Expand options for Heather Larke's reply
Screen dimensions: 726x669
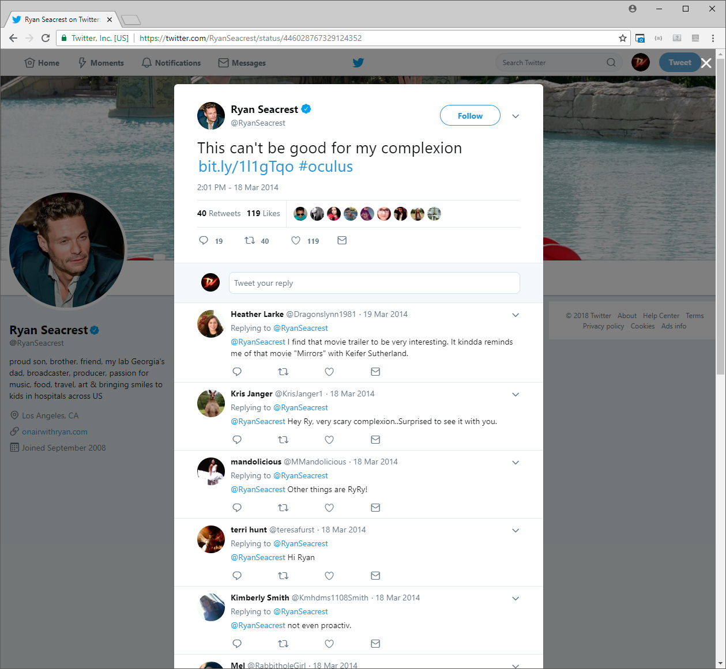click(516, 315)
